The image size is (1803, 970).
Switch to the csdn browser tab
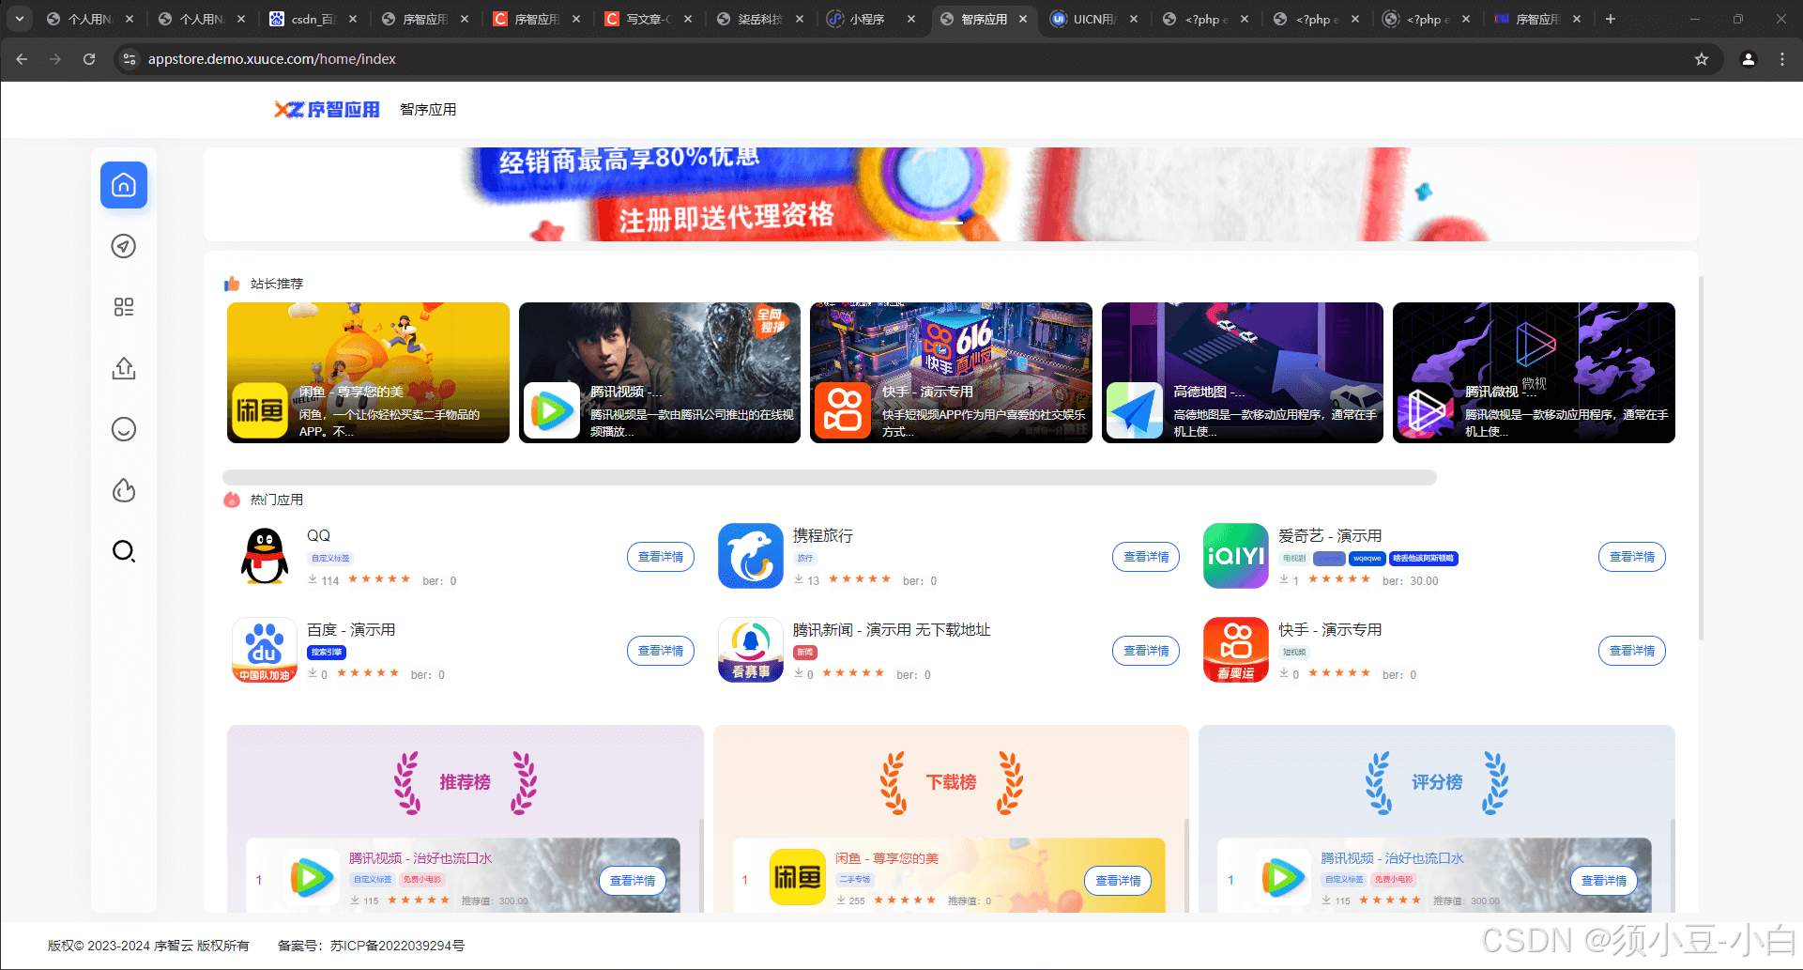[x=312, y=19]
